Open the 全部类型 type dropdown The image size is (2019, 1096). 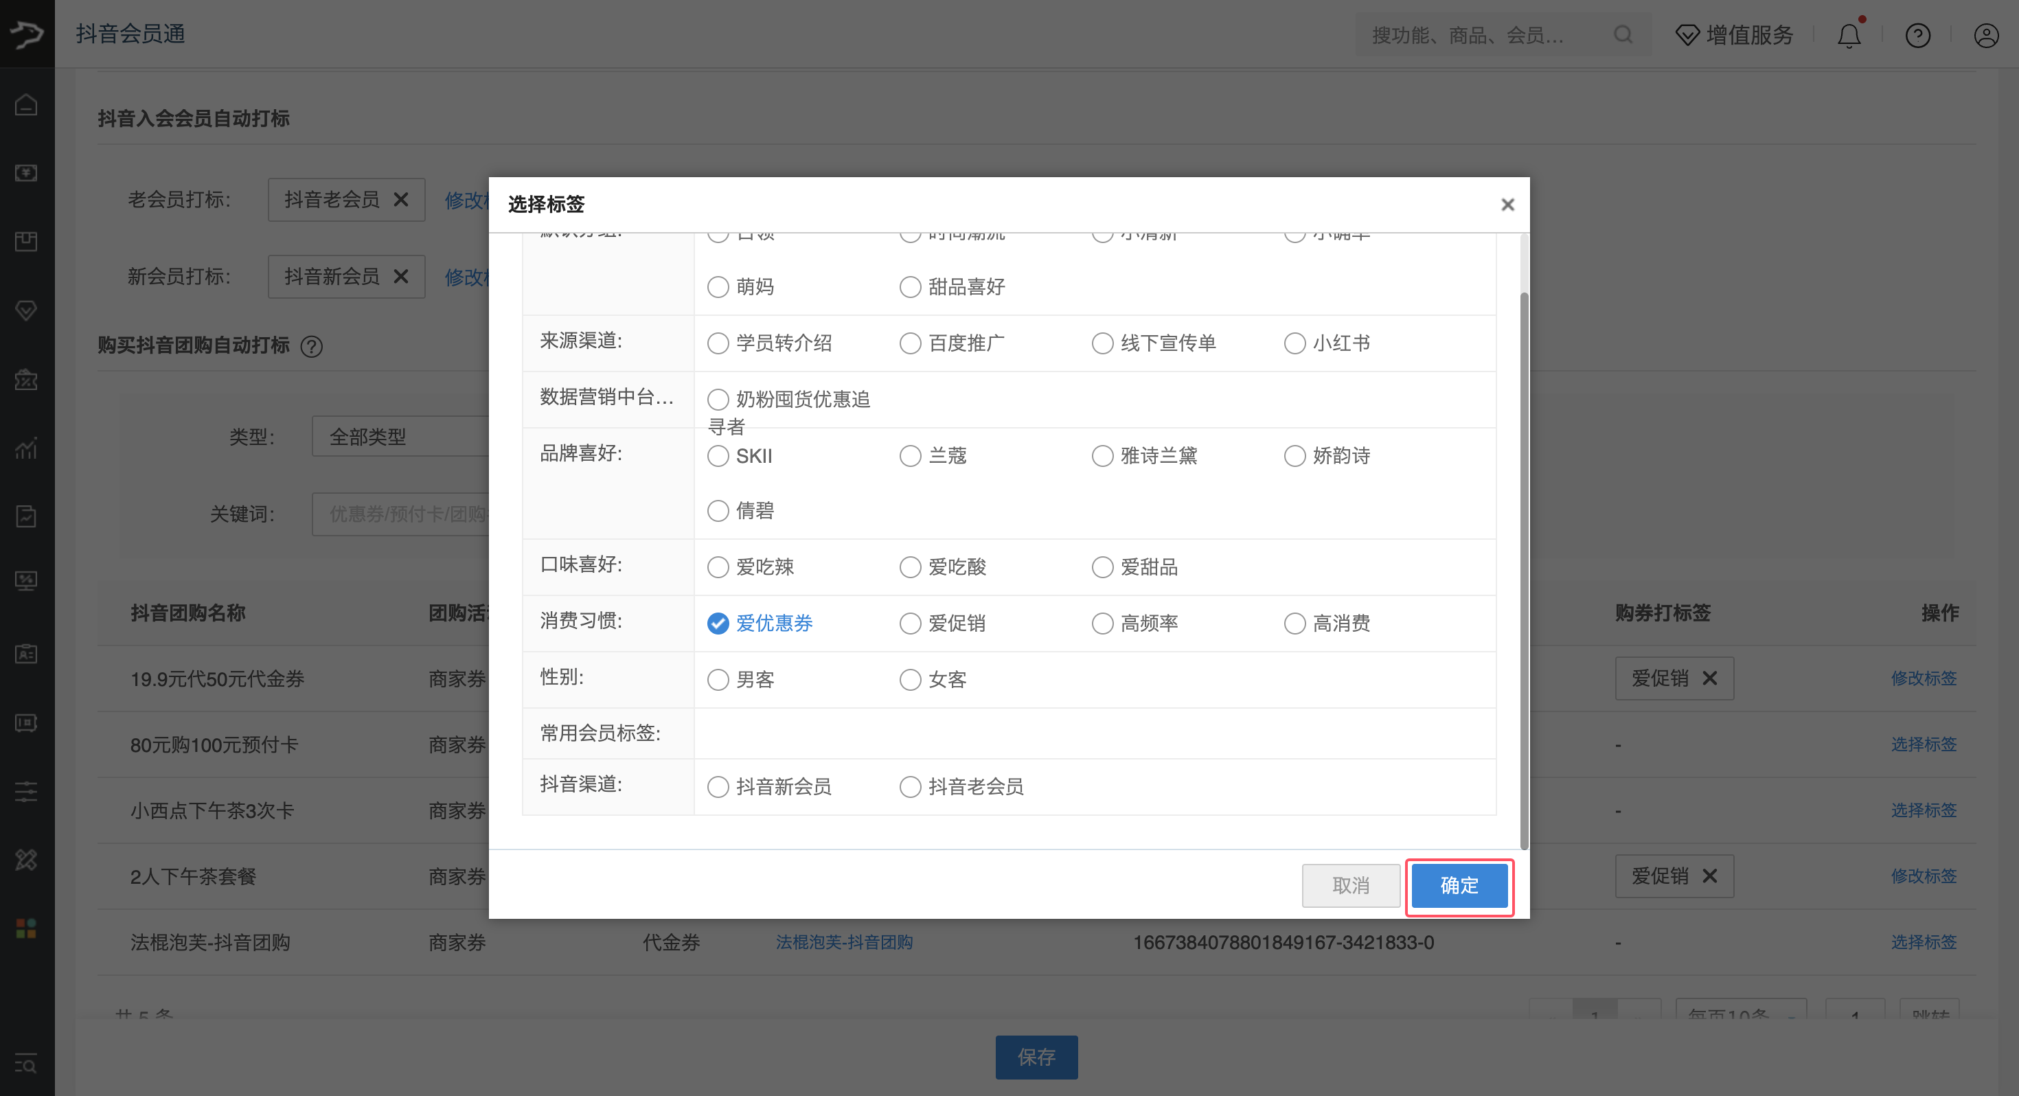coord(400,437)
